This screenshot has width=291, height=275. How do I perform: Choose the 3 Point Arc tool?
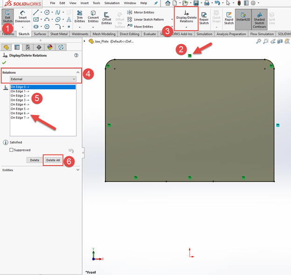click(47, 19)
